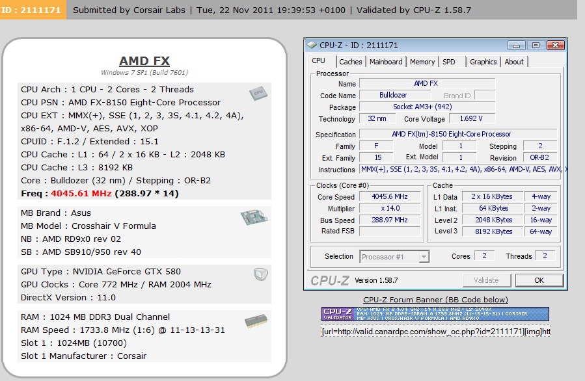The height and width of the screenshot is (381, 585).
Task: Click the L1 Data value 2 x 16 KBytes
Action: point(492,196)
